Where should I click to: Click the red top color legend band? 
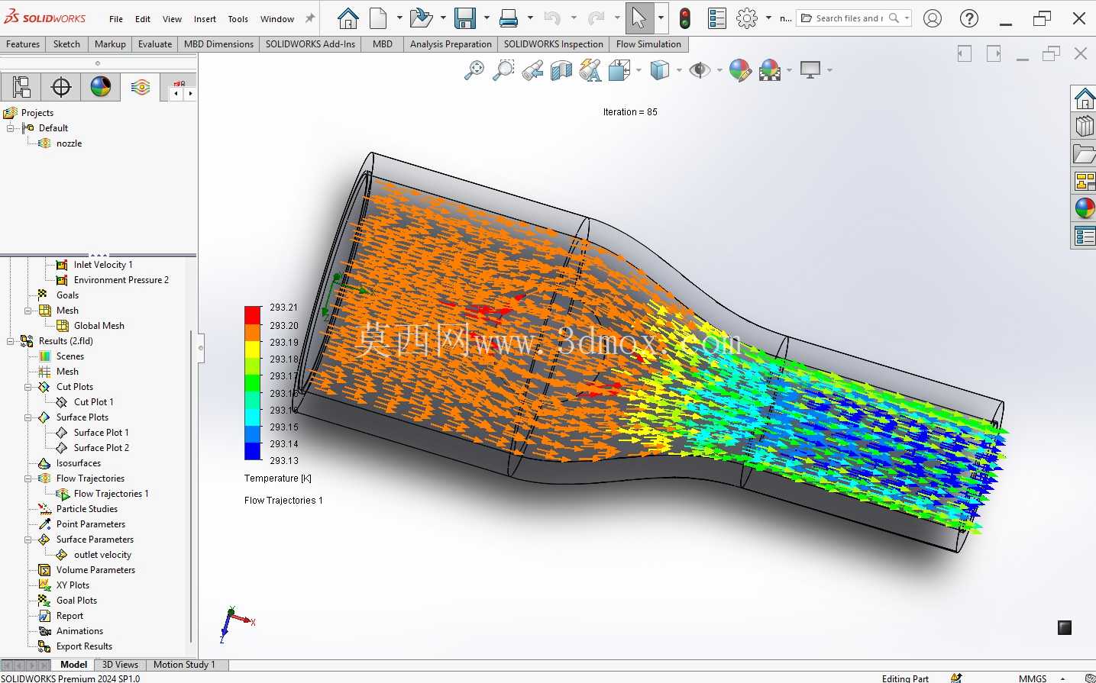253,314
